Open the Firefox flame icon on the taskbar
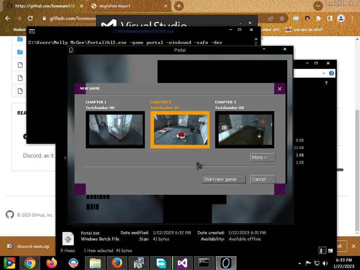This screenshot has width=360, height=270. [51, 263]
